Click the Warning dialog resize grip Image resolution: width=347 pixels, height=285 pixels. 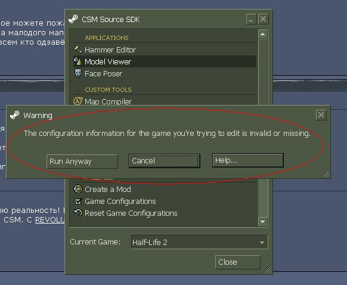click(x=325, y=174)
